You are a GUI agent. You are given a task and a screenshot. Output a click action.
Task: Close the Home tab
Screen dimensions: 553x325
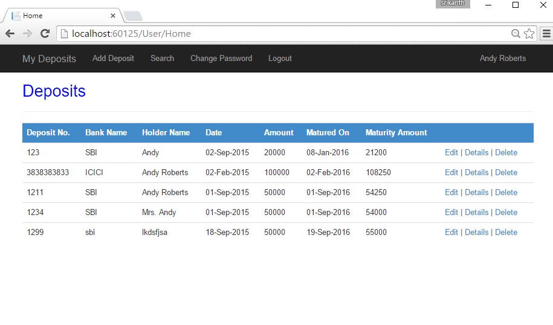click(113, 16)
